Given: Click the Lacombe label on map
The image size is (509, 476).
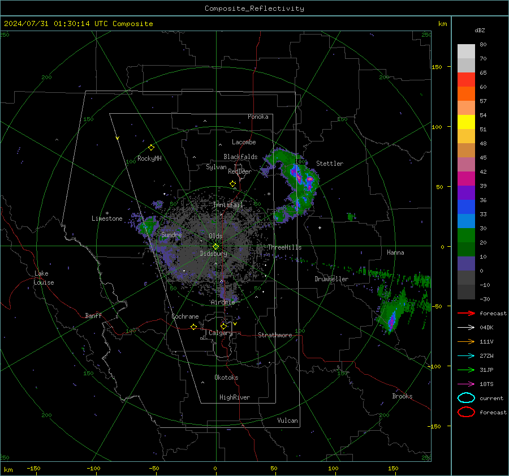Looking at the screenshot, I should point(244,142).
